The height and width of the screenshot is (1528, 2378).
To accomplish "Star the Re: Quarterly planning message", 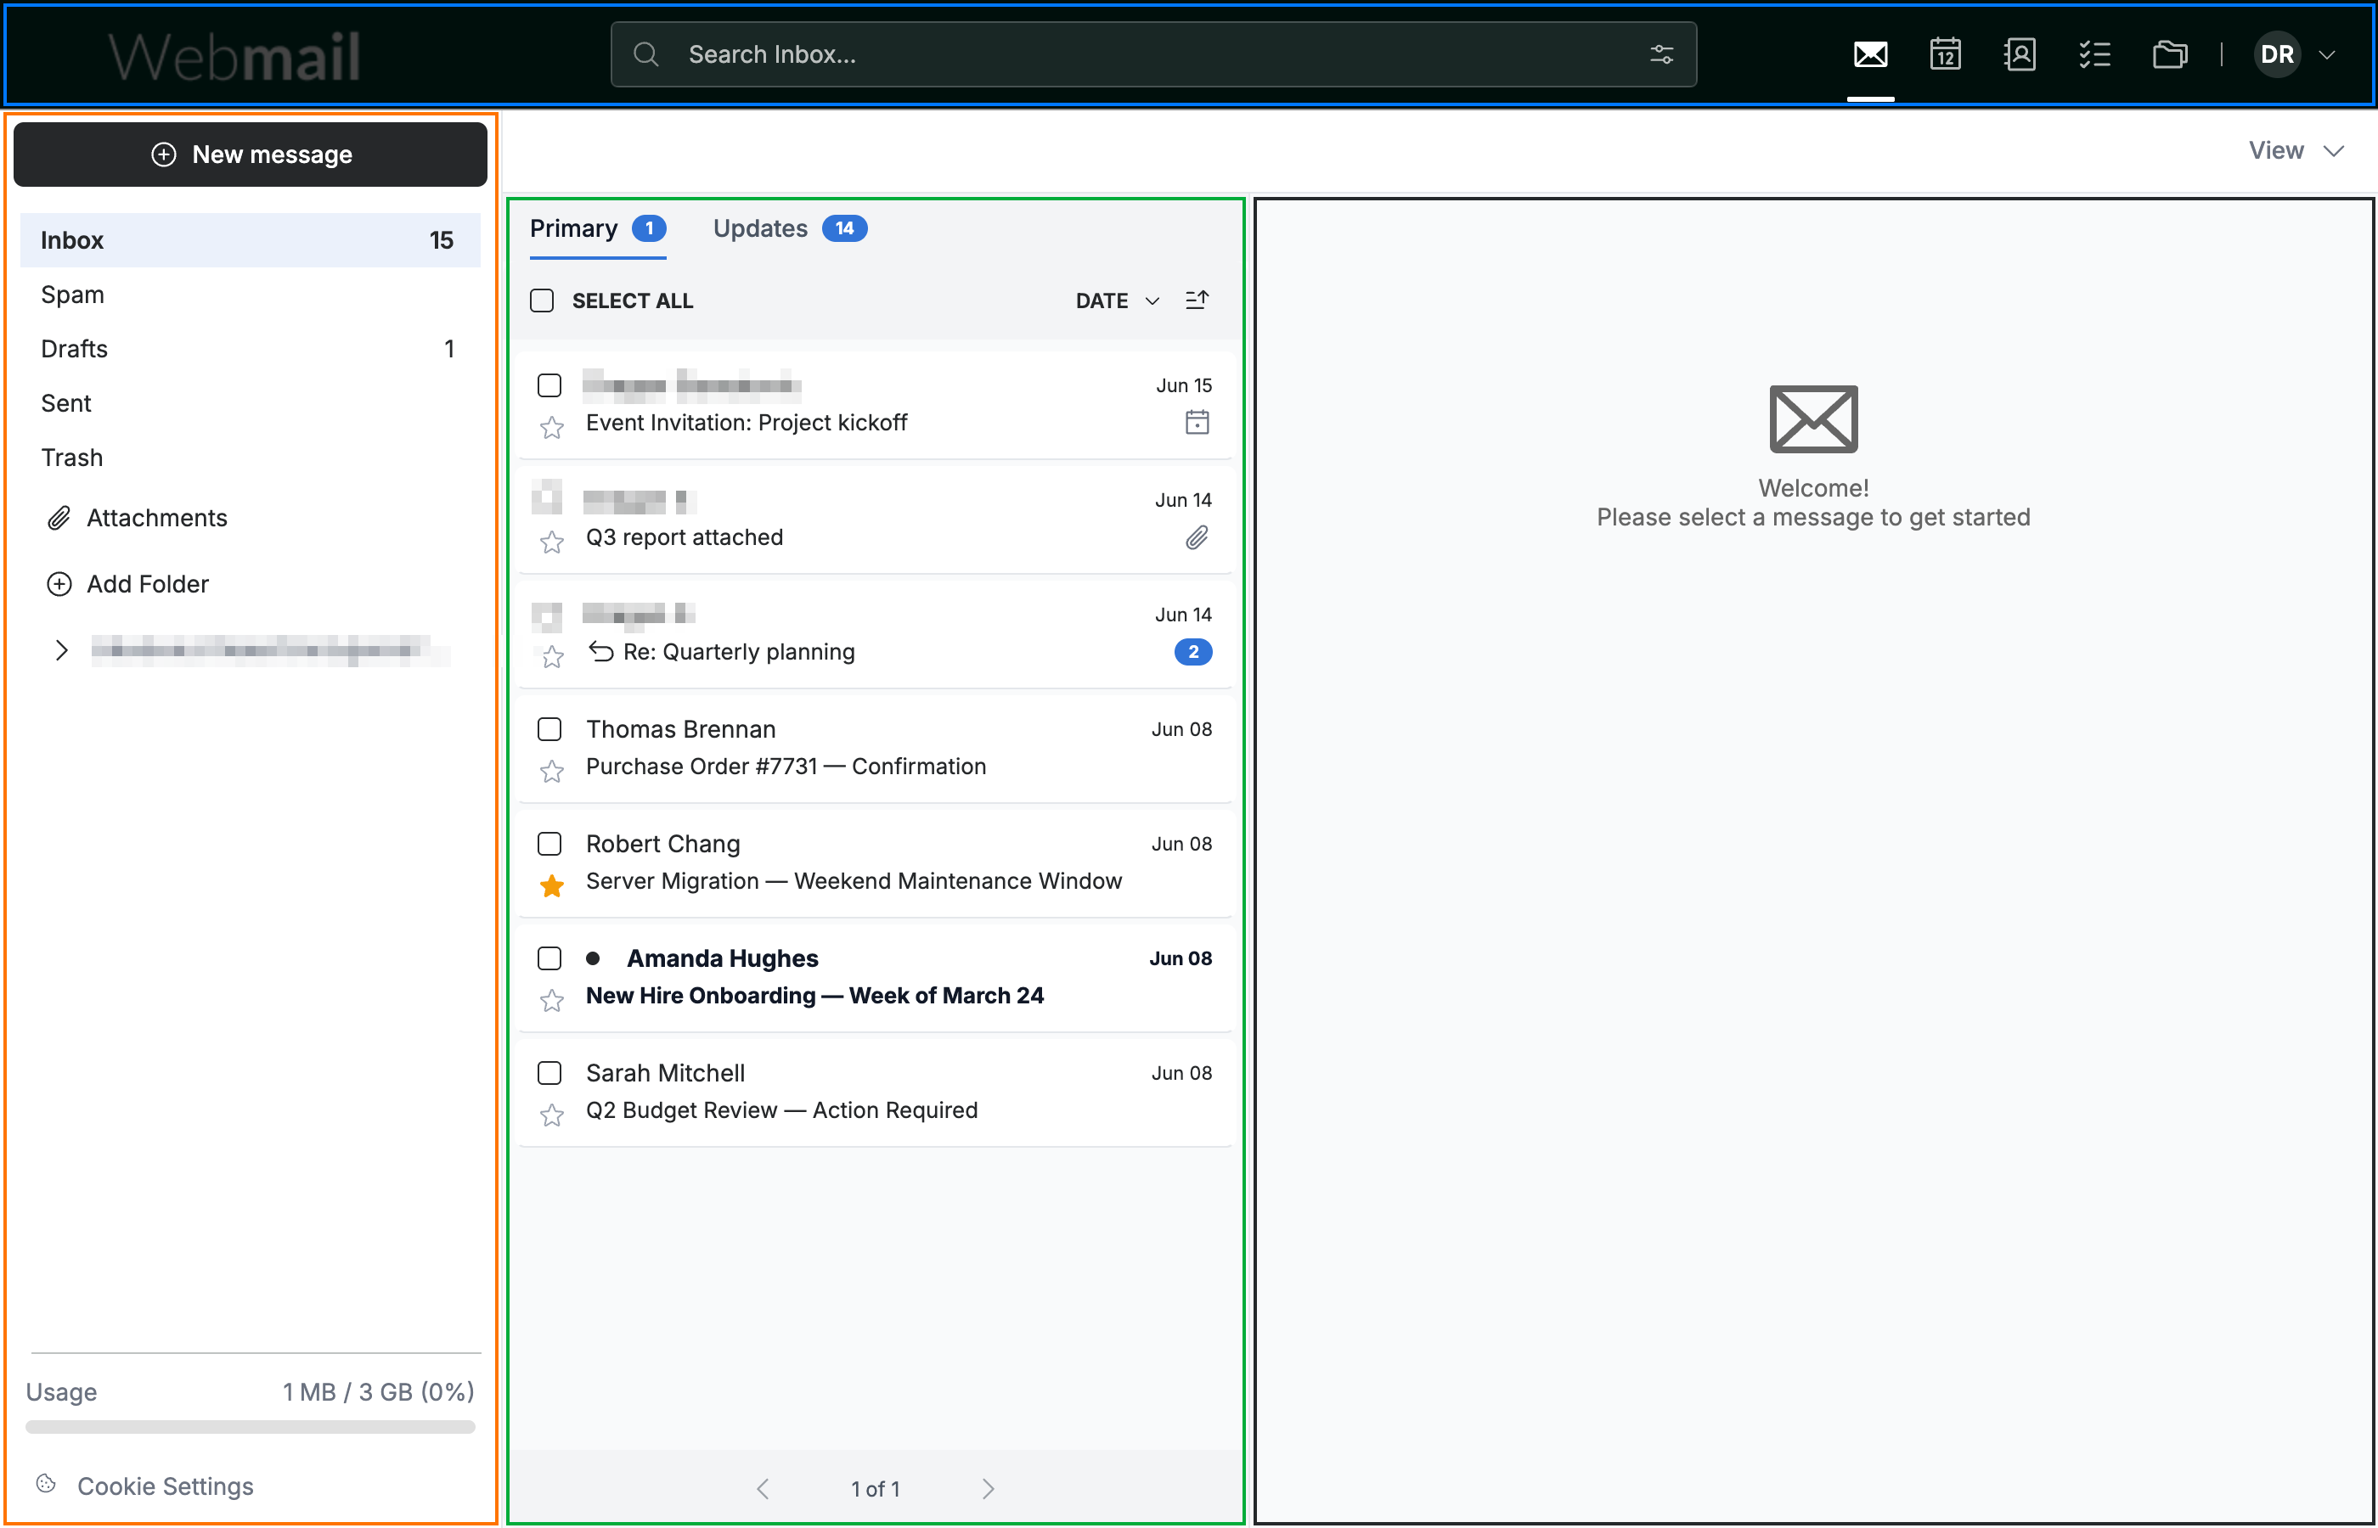I will click(552, 657).
